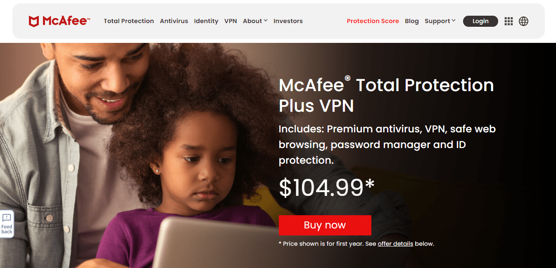Click the McAfee Total Protection Plus VPN heading
Viewport: 556px width, 268px height.
386,95
